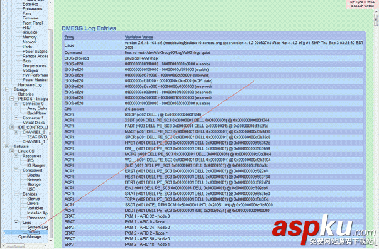The width and height of the screenshot is (379, 249).
Task: Select the USB tree item
Action: (x=31, y=189)
